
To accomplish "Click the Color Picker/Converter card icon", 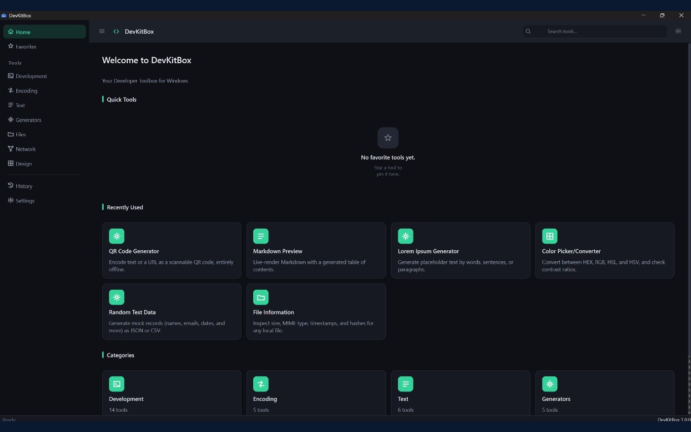I will point(549,236).
